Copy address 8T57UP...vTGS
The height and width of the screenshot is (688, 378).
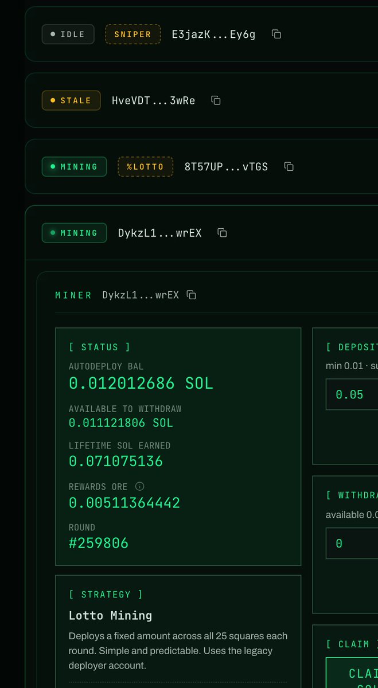(x=289, y=167)
